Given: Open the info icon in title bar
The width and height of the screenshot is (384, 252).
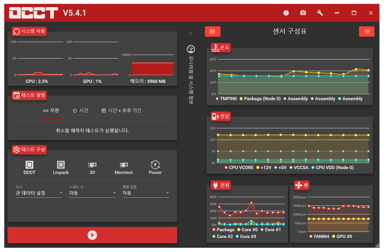Looking at the screenshot, I should coord(286,13).
